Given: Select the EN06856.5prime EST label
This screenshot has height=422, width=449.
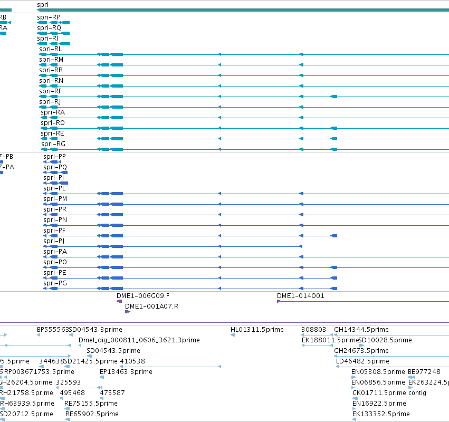Looking at the screenshot, I should 378,382.
